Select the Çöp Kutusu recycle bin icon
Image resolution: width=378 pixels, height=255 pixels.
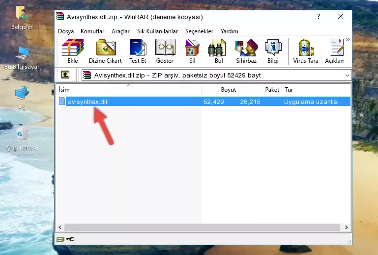[22, 139]
